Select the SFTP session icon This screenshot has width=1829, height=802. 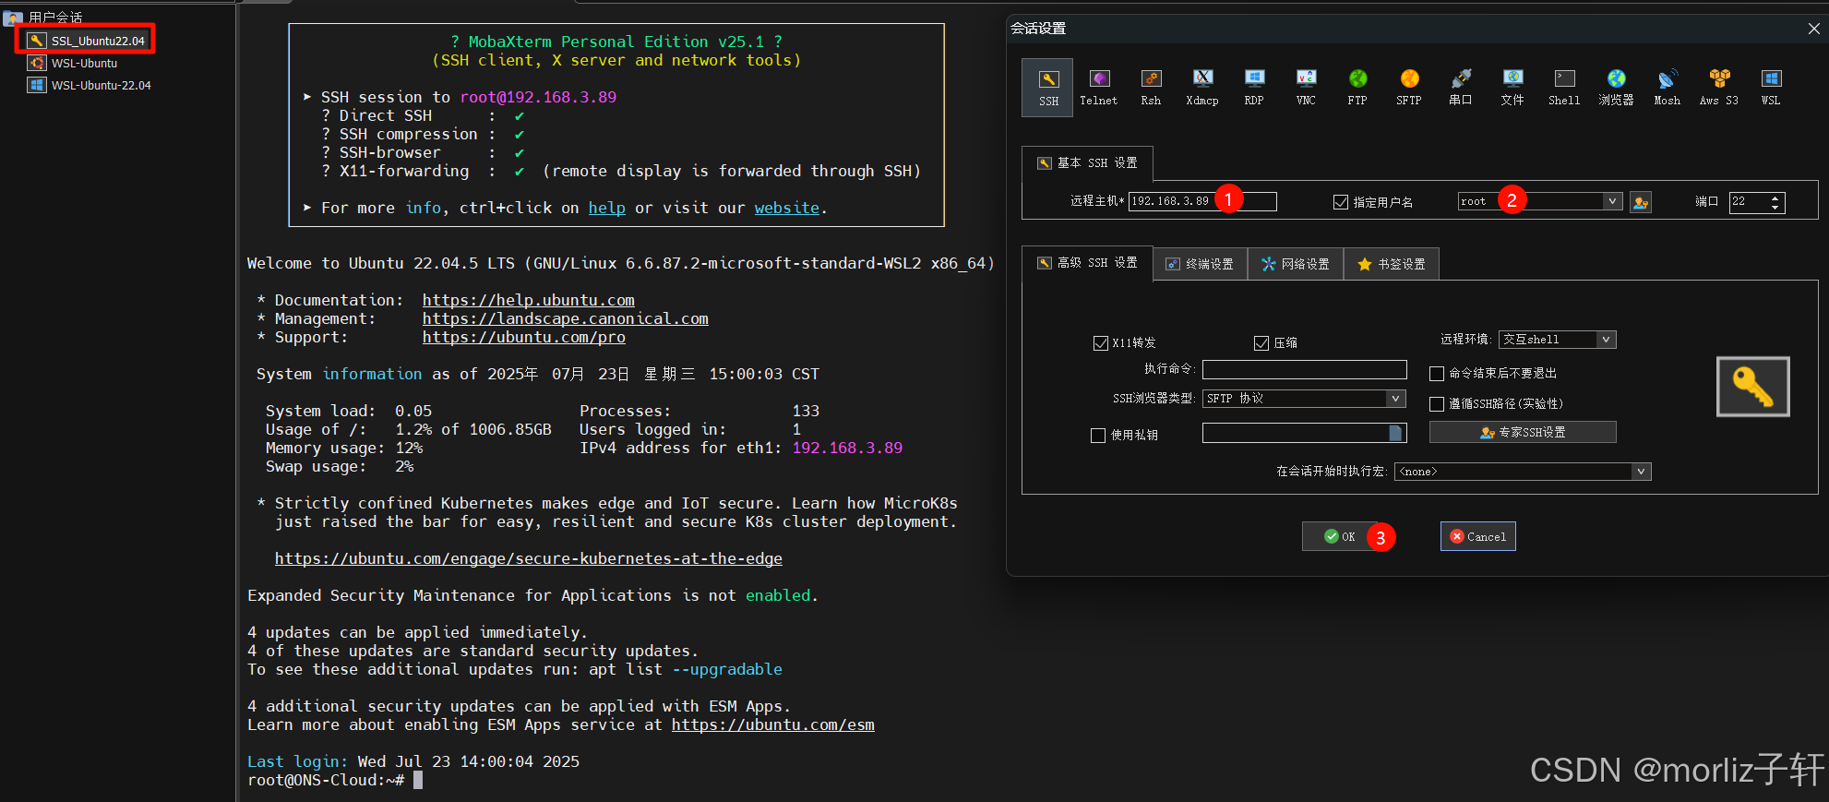click(1409, 88)
